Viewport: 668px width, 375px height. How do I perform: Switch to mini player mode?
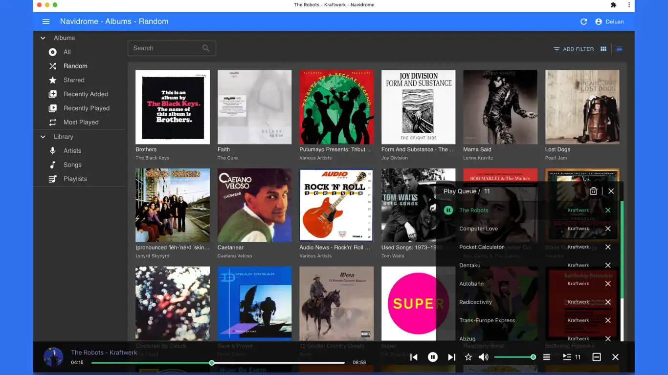[x=597, y=357]
